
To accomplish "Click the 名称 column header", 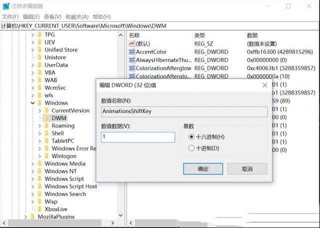I will click(x=134, y=35).
